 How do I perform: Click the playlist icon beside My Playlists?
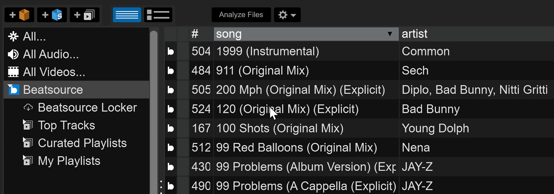pos(28,161)
